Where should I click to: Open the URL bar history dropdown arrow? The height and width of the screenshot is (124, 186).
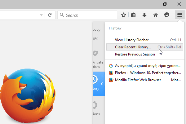(x=41, y=15)
